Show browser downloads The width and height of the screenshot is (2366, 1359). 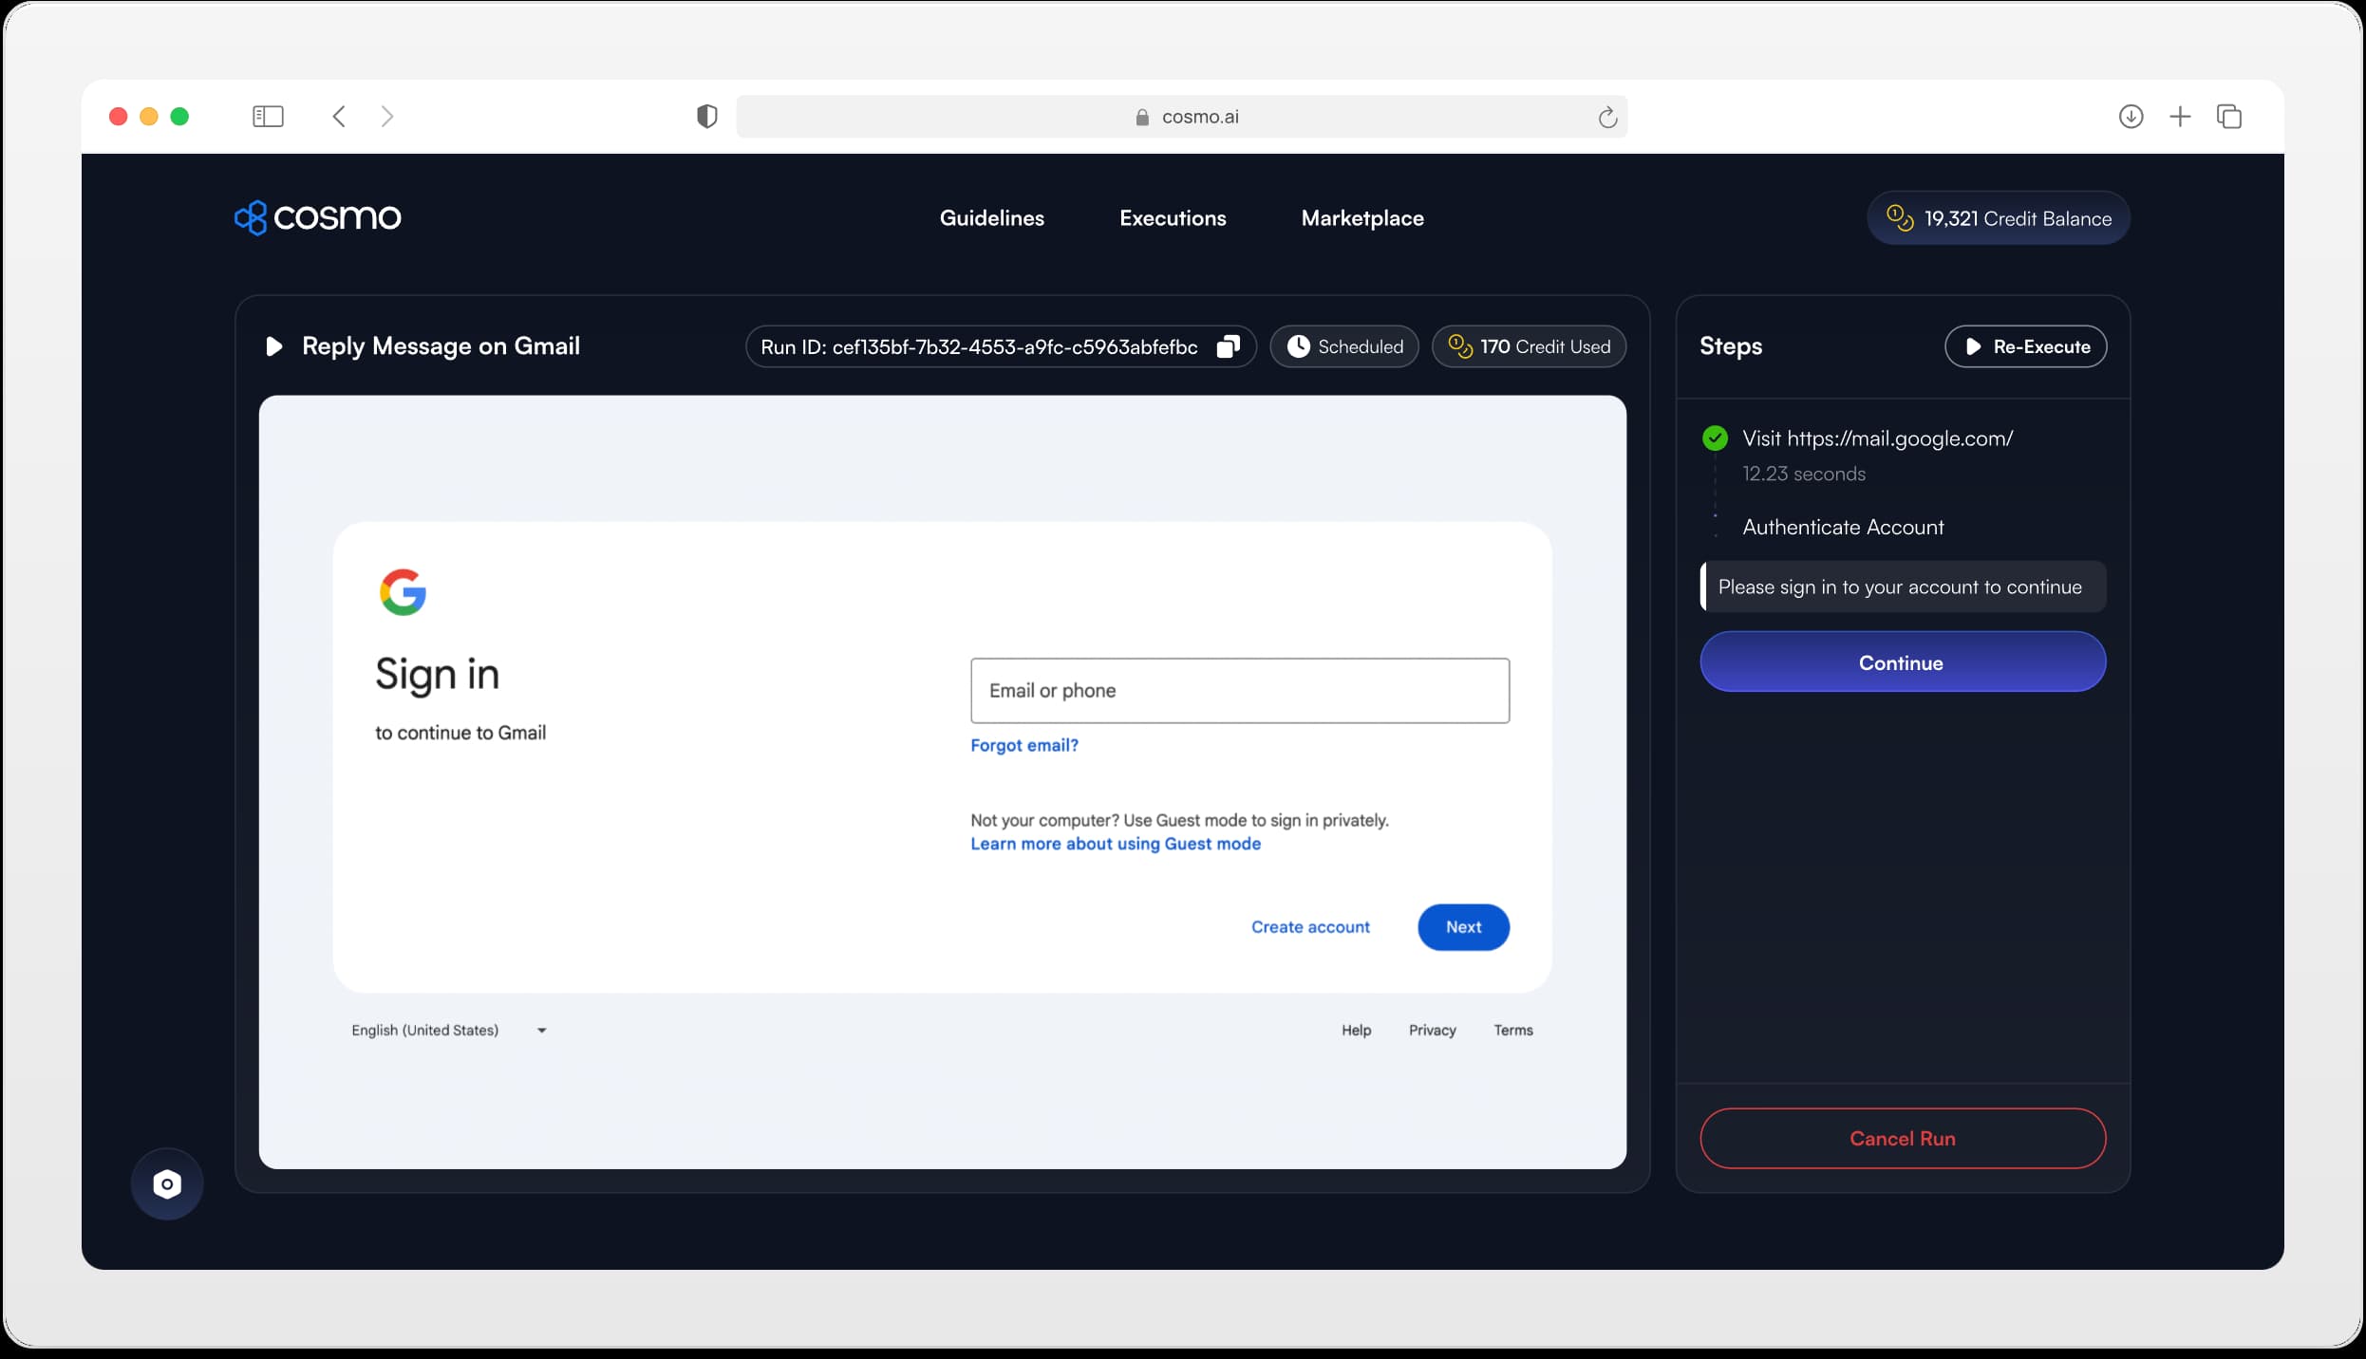[2131, 117]
